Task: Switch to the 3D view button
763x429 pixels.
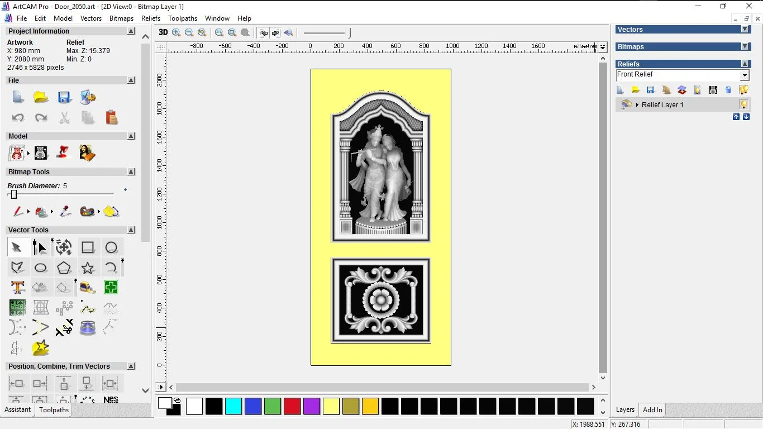Action: (163, 32)
